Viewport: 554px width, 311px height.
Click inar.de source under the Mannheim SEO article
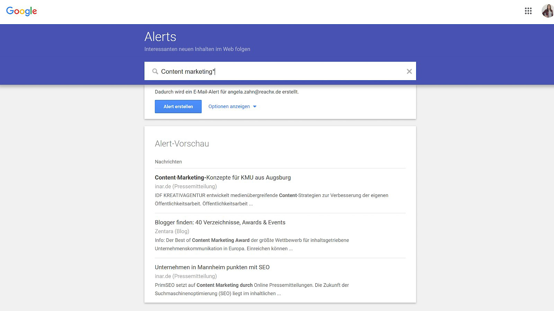[186, 276]
